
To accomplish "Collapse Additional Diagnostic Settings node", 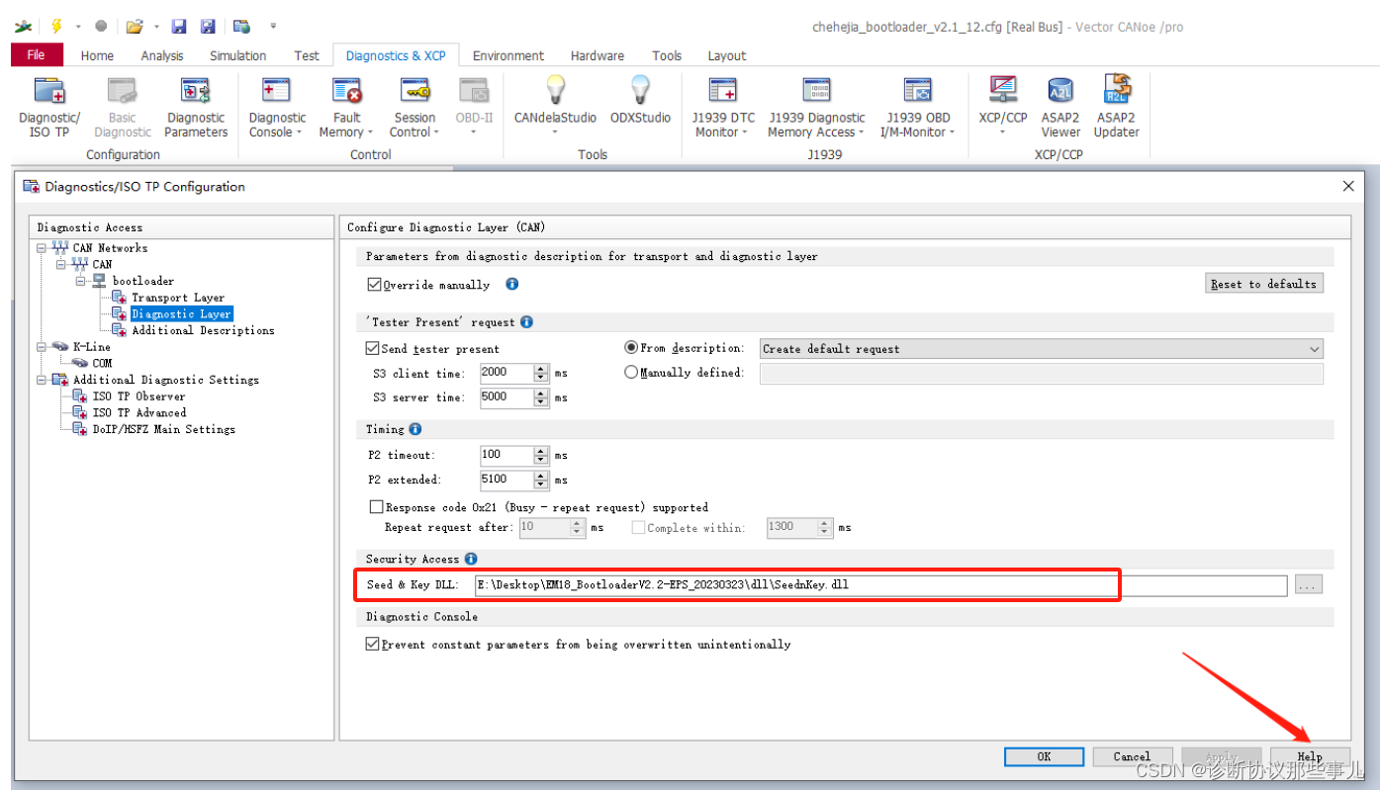I will point(42,380).
